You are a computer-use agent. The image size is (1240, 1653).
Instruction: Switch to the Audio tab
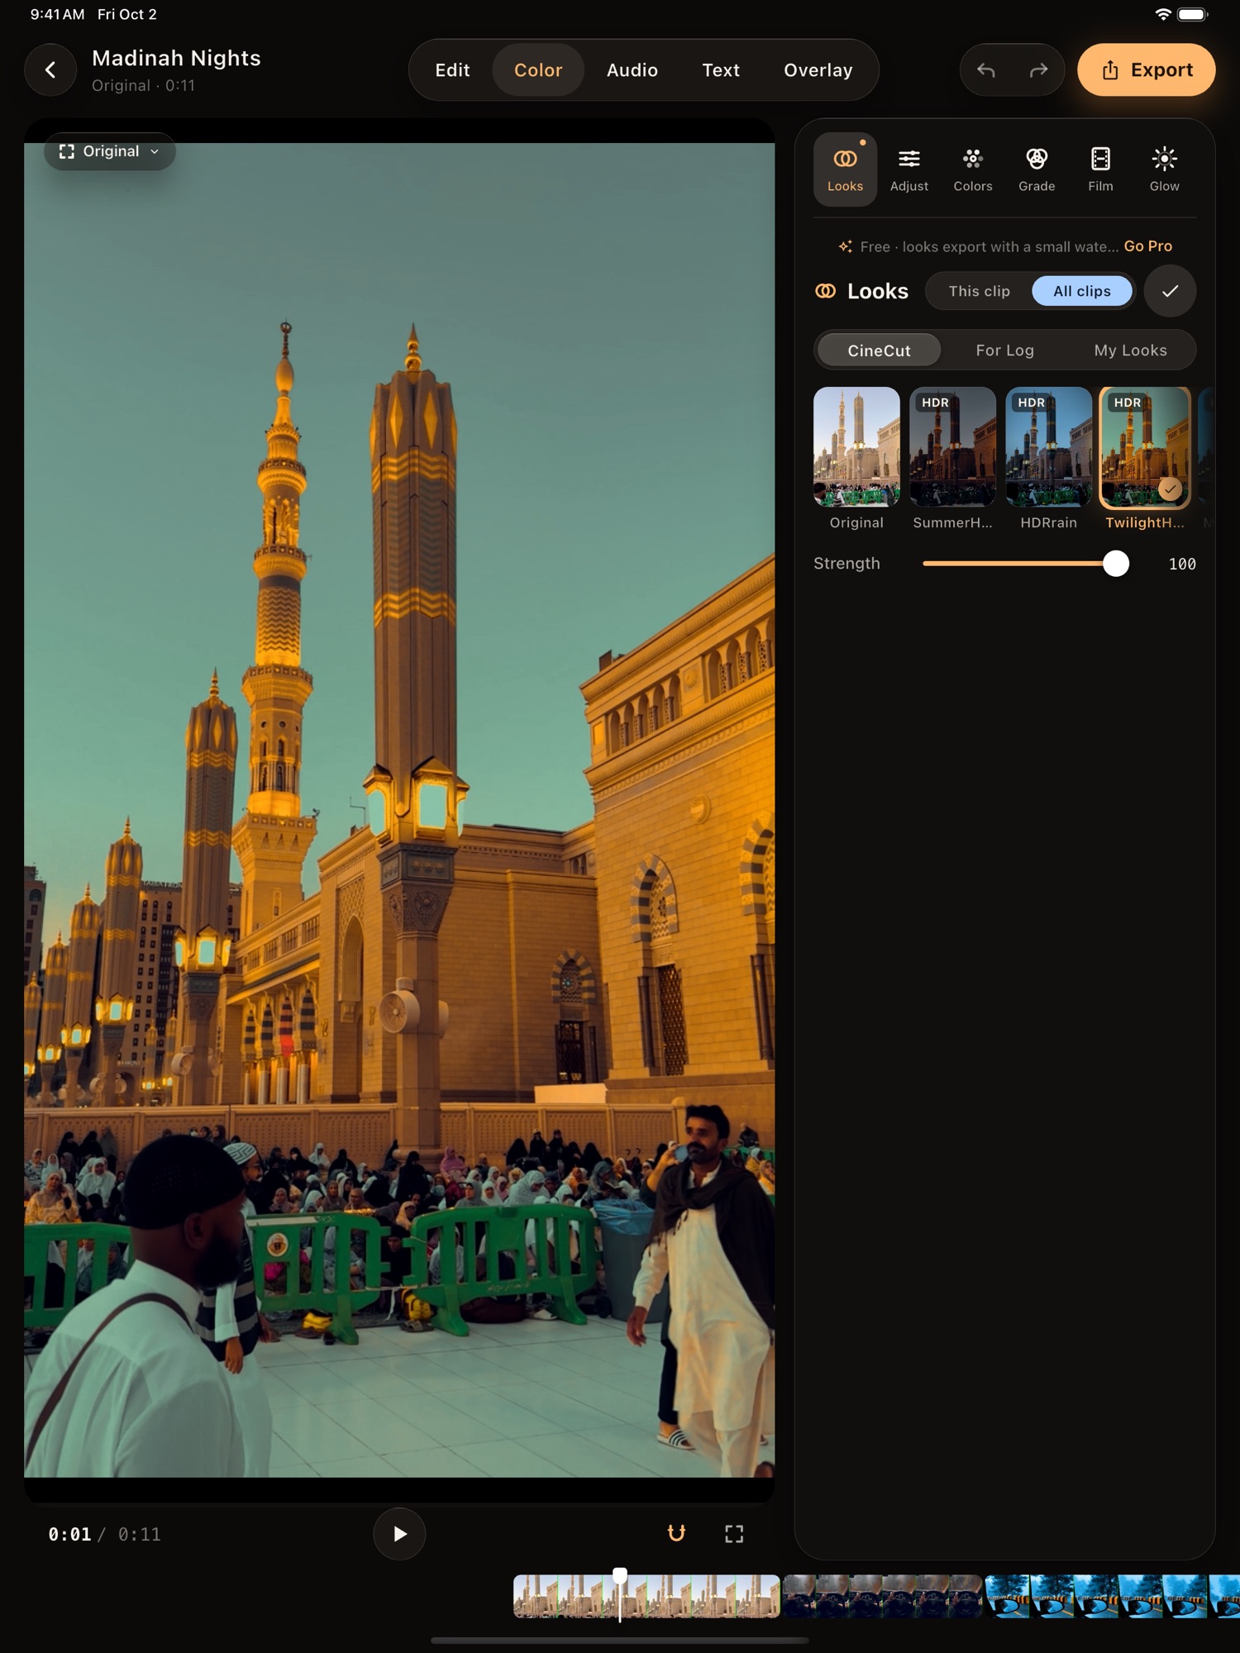(x=632, y=70)
